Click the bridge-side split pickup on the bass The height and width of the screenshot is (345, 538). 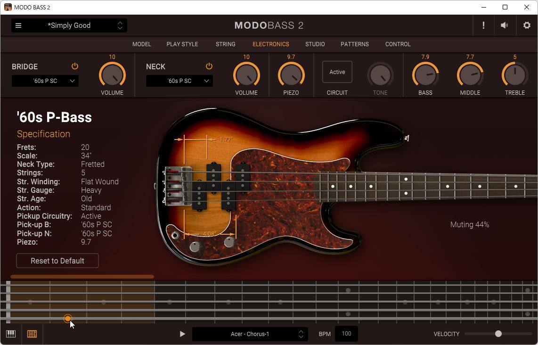coord(206,186)
